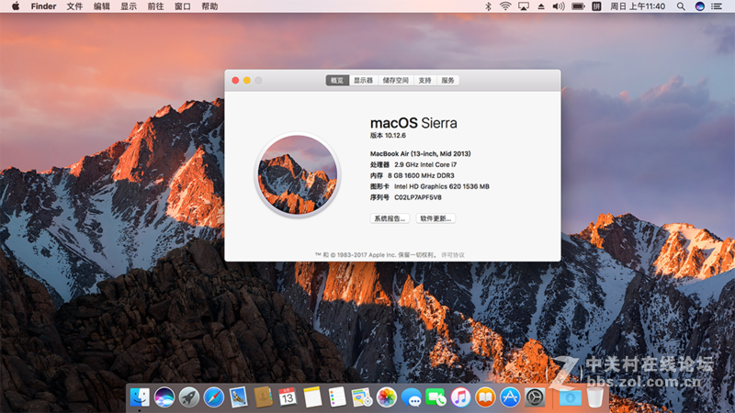Open iTunes music note icon
The image size is (735, 413).
[x=461, y=397]
